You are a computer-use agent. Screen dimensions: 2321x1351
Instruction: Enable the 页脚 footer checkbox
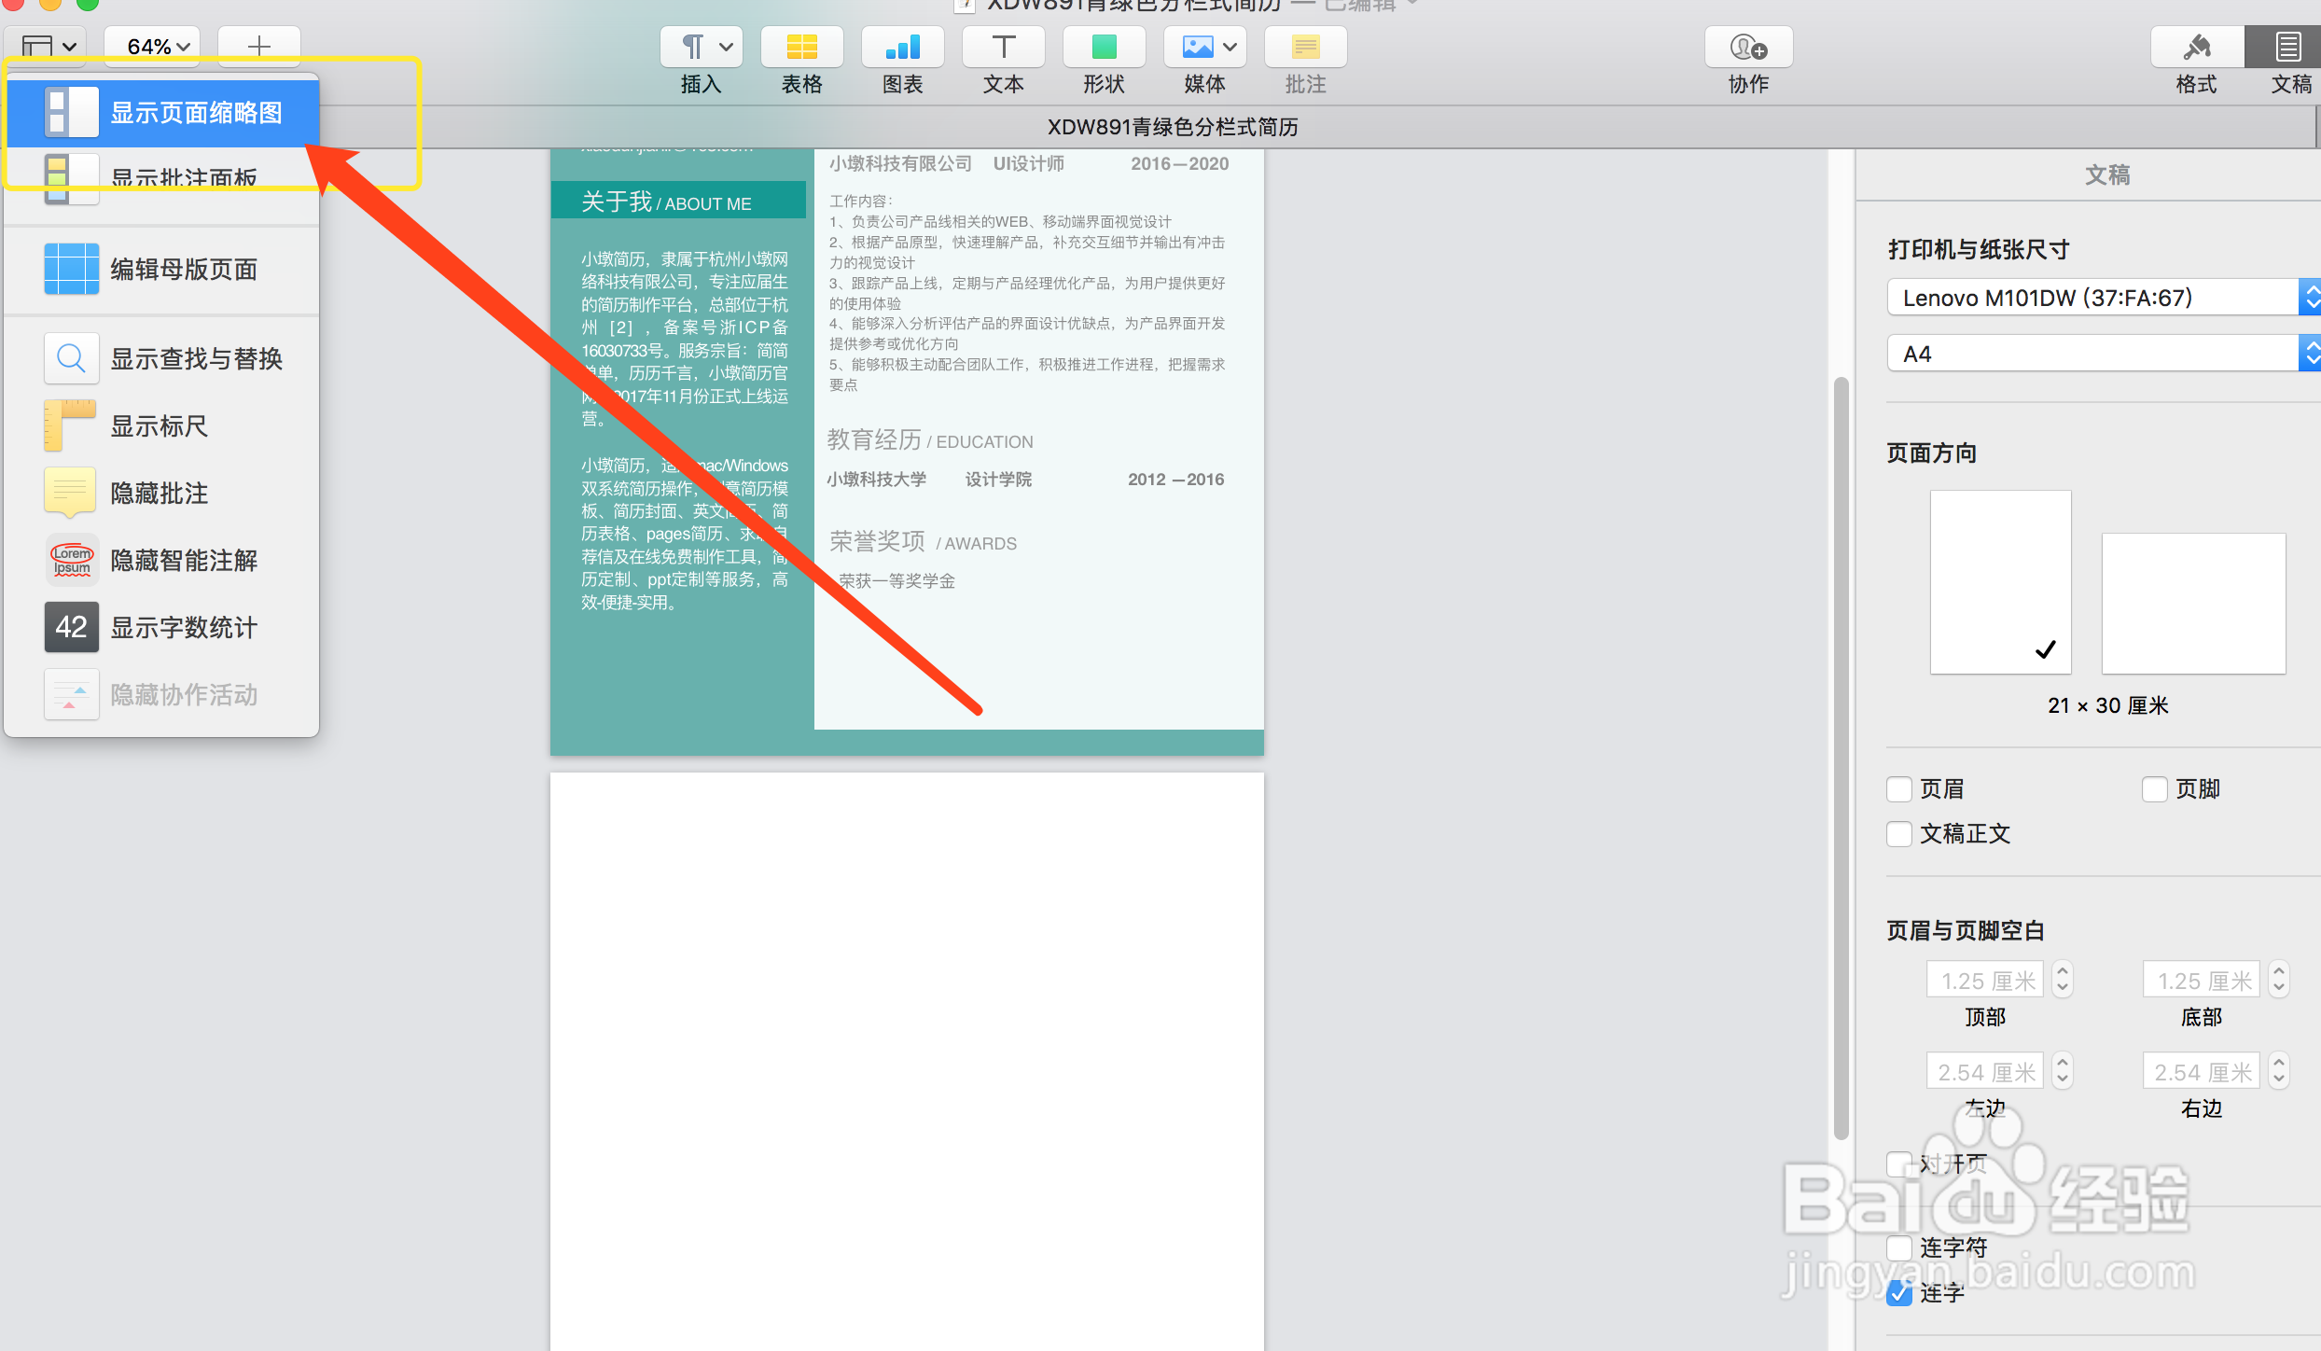pyautogui.click(x=2154, y=789)
